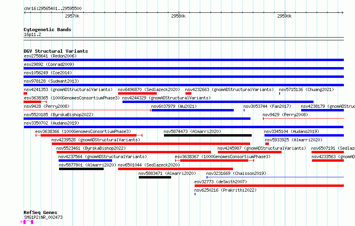Screen dimensions: 355x226
Task: Open the nsv1056249 (Coe2014) variant label
Action: click(x=48, y=73)
